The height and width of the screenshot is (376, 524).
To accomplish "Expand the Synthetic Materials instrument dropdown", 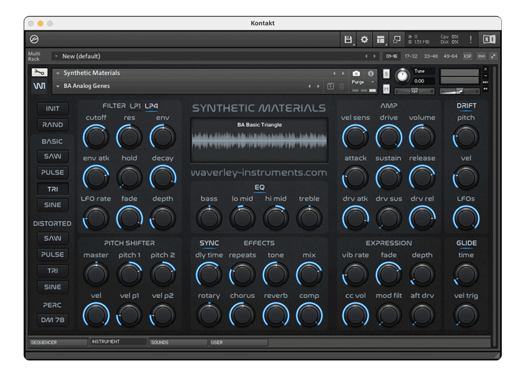I will coord(58,73).
